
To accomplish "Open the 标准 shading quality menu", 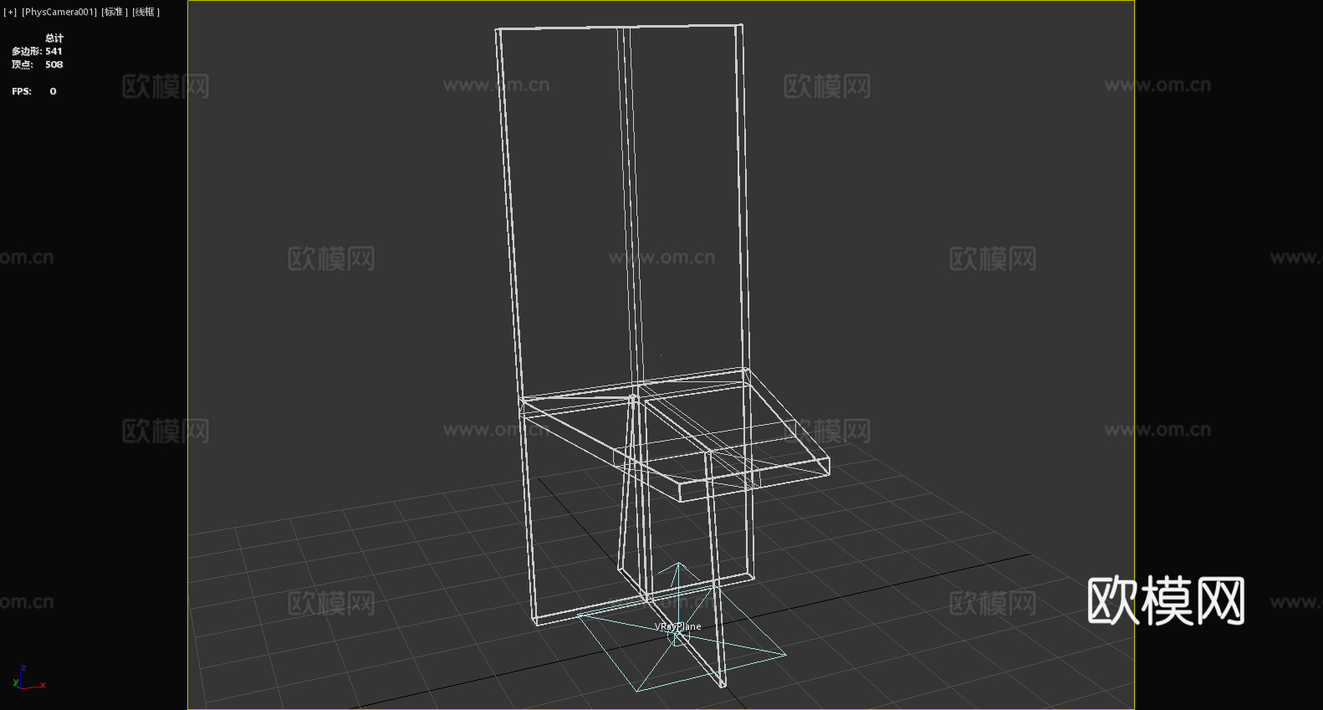I will [x=115, y=12].
